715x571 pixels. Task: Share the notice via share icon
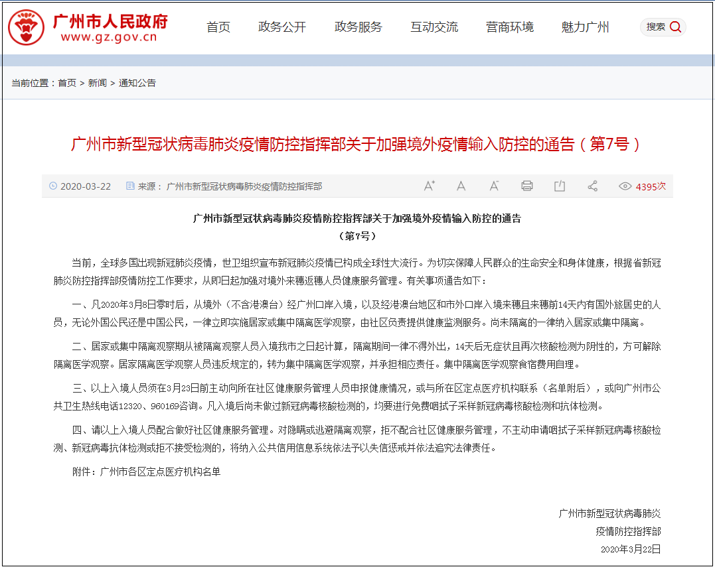(x=592, y=186)
